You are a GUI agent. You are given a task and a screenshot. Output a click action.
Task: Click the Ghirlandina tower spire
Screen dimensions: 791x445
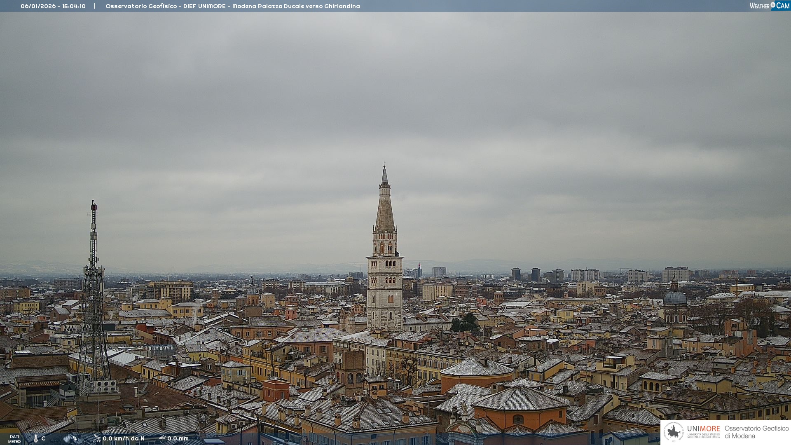385,206
